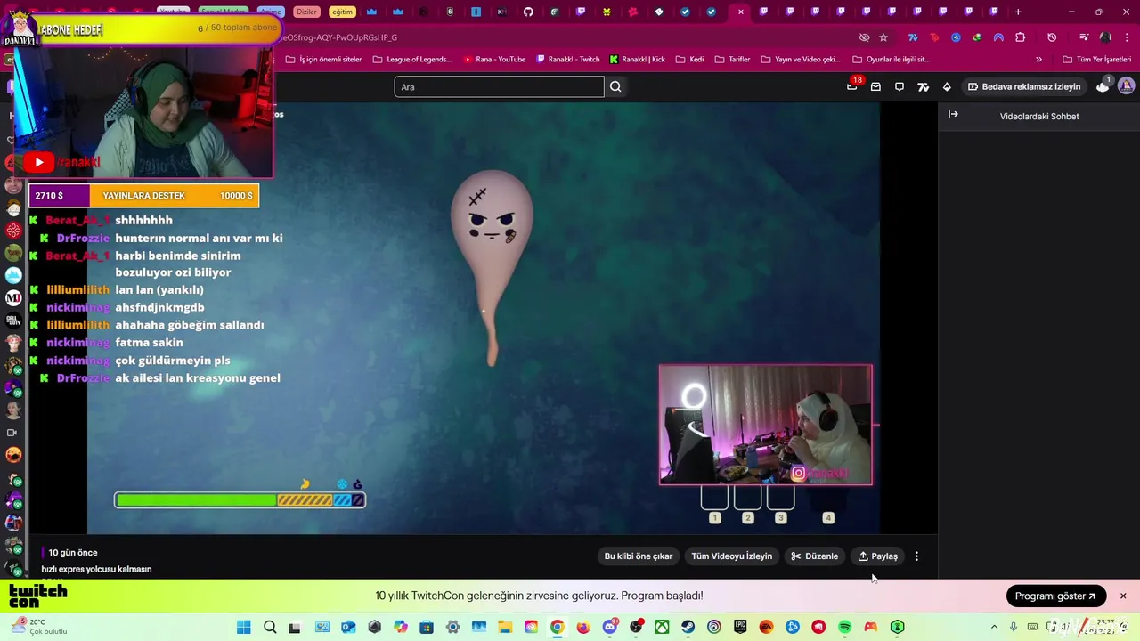Switch to the GitHub browser tab

528,12
